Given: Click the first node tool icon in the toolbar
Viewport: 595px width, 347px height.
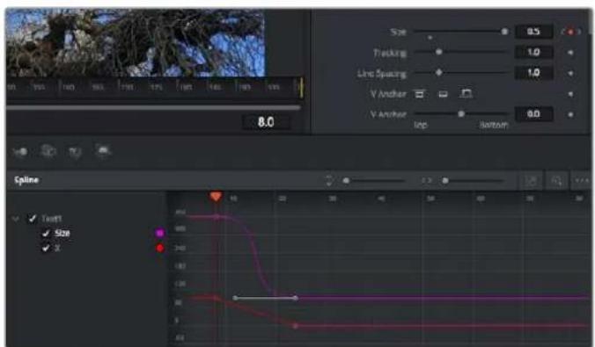Looking at the screenshot, I should point(20,151).
